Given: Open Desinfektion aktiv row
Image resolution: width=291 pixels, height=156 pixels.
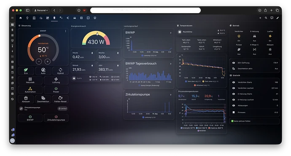Looking at the screenshot, I should 254,69.
